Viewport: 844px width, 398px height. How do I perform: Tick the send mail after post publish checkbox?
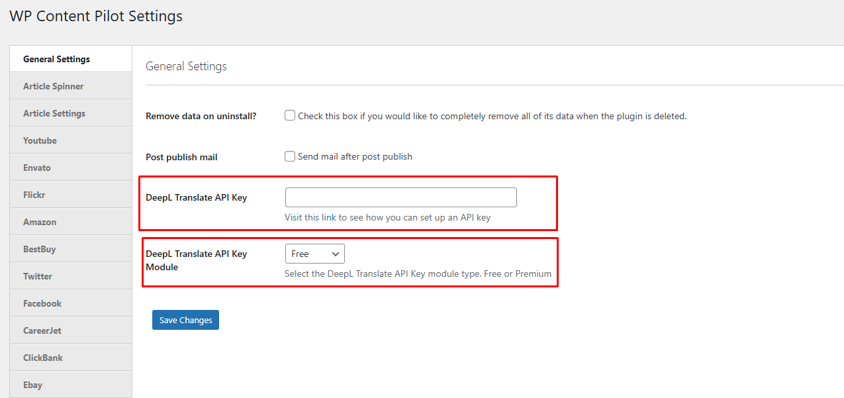[x=290, y=156]
